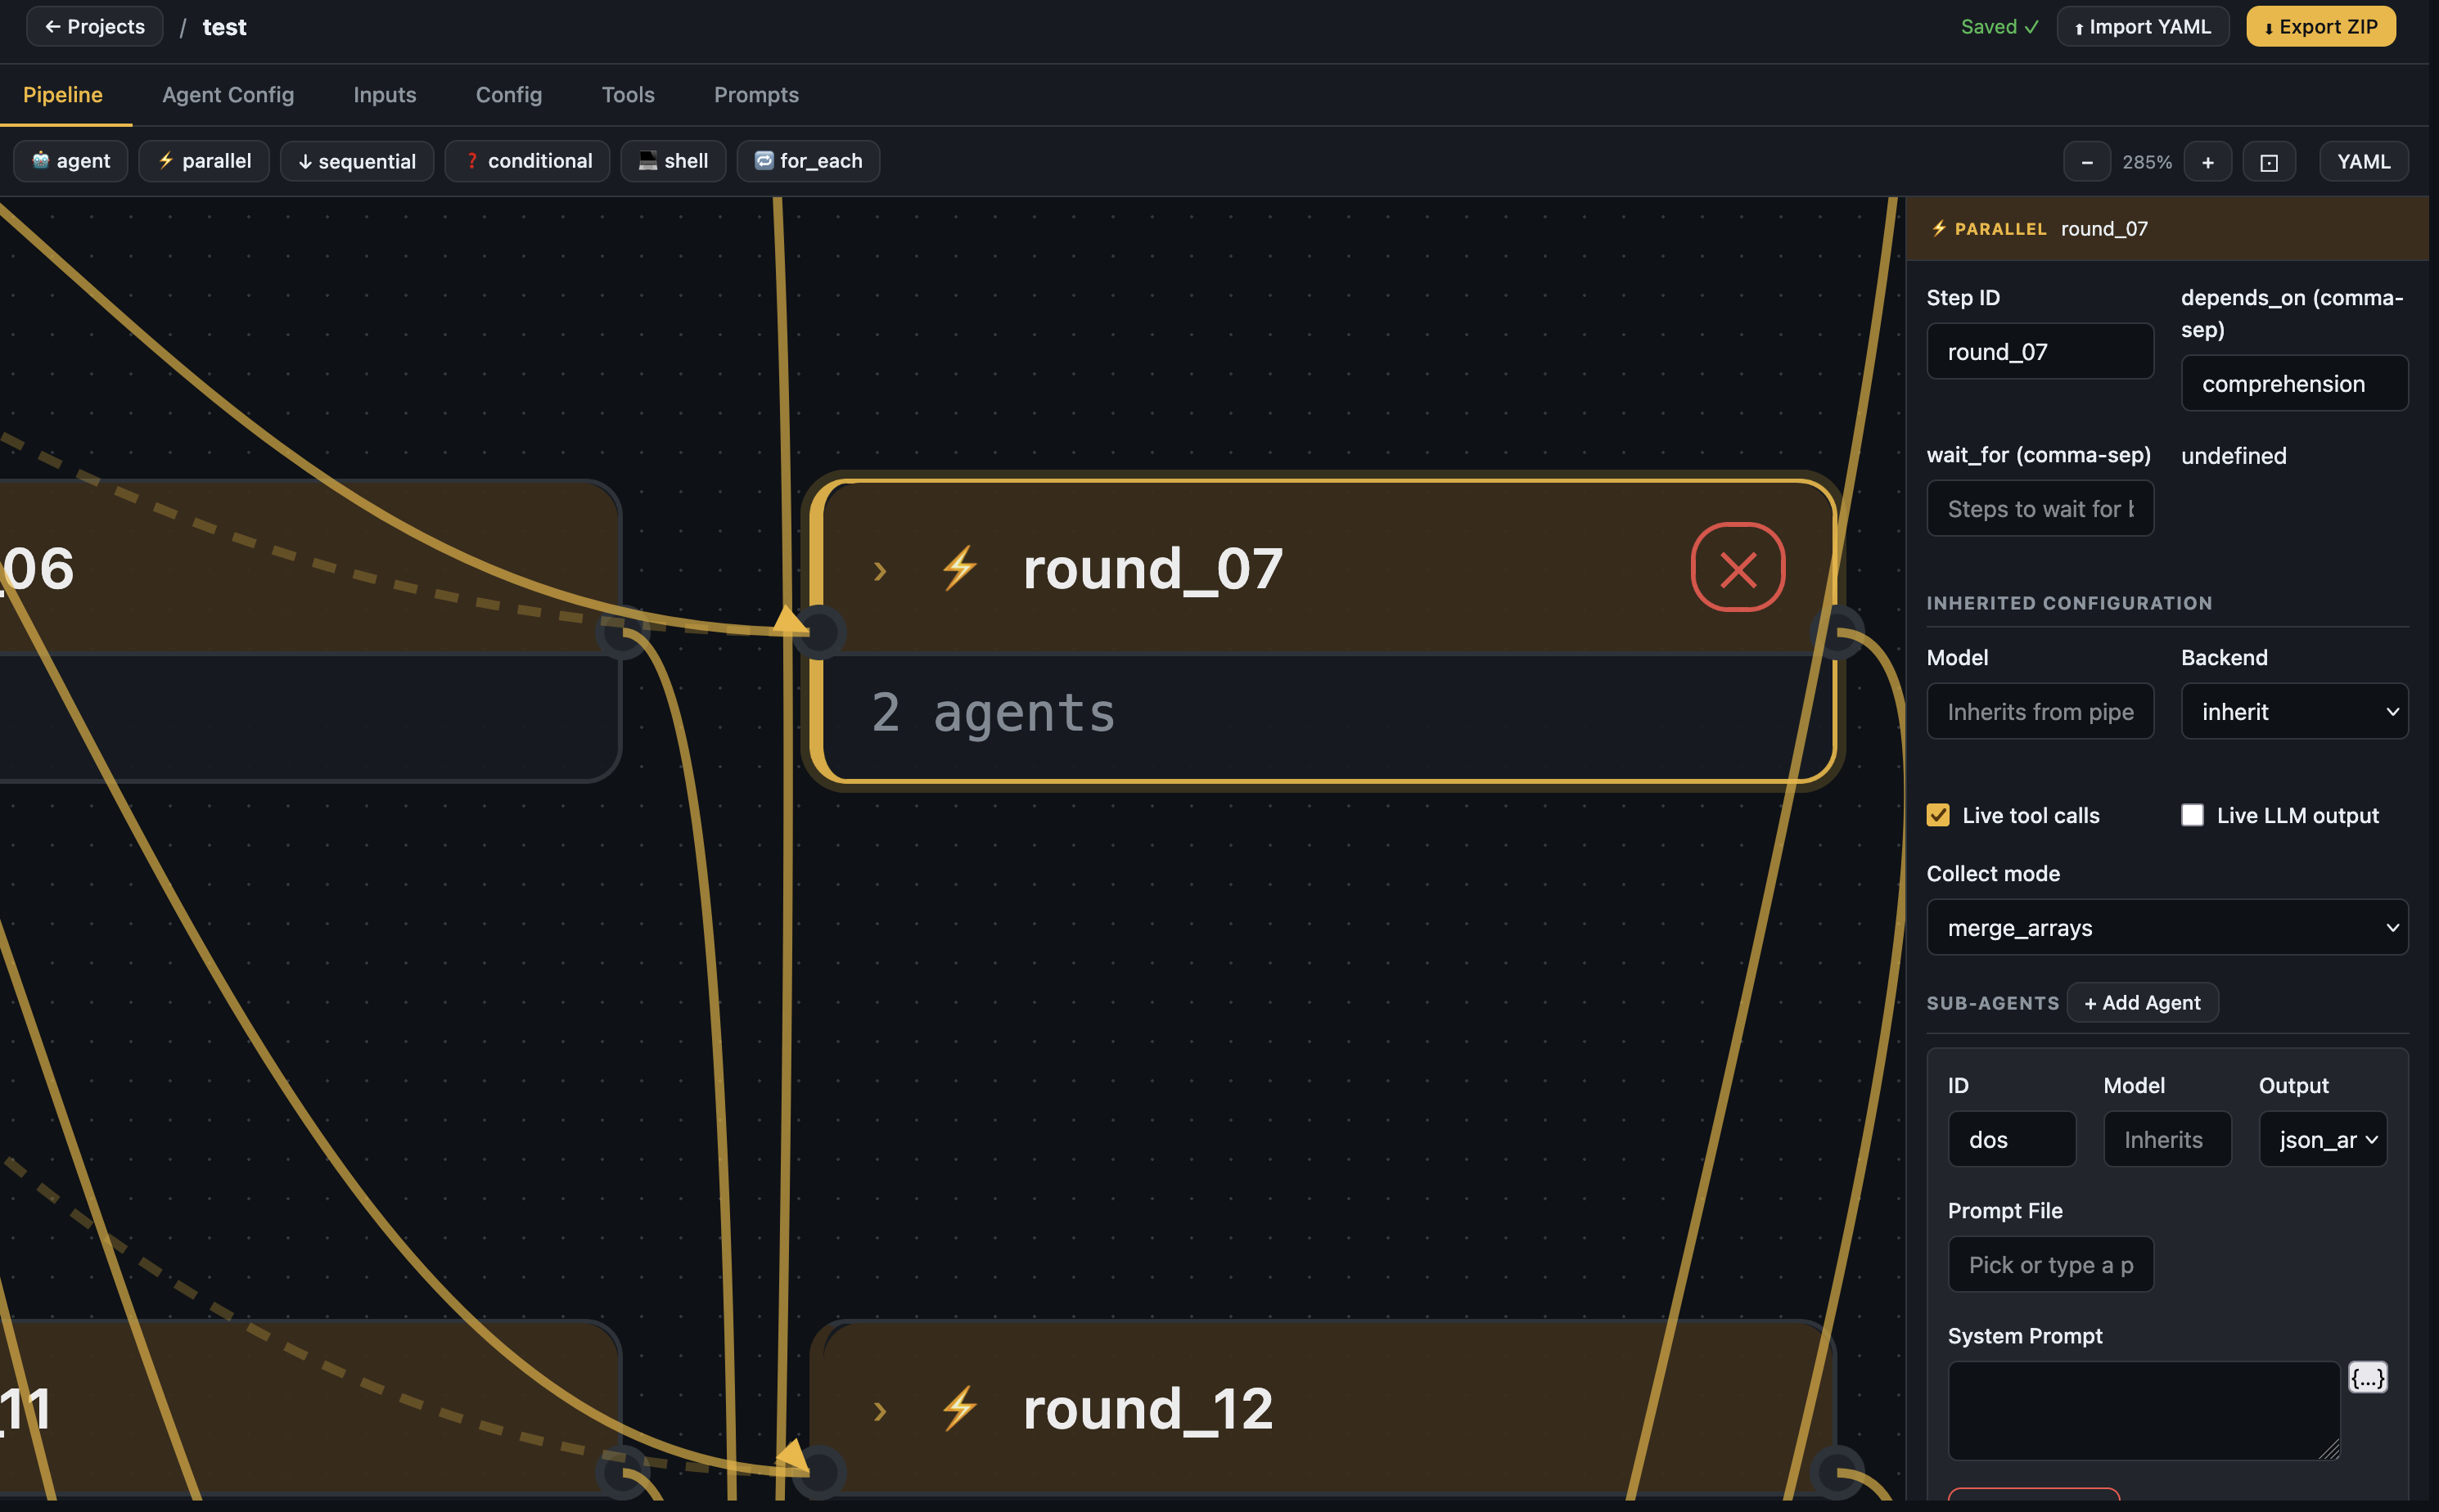Screen dimensions: 2439x1512
Task: Open the Agent Config tab
Action: [x=228, y=94]
